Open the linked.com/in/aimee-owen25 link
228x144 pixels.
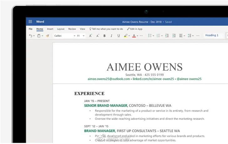153,79
